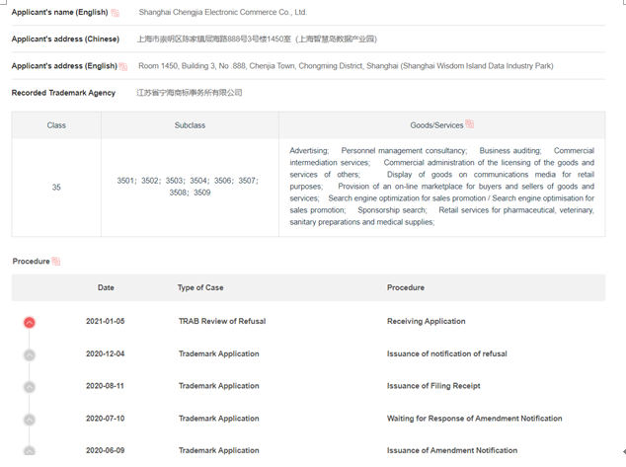This screenshot has width=626, height=467.
Task: Click red timeline marker for 2021-01-05
Action: click(x=30, y=322)
